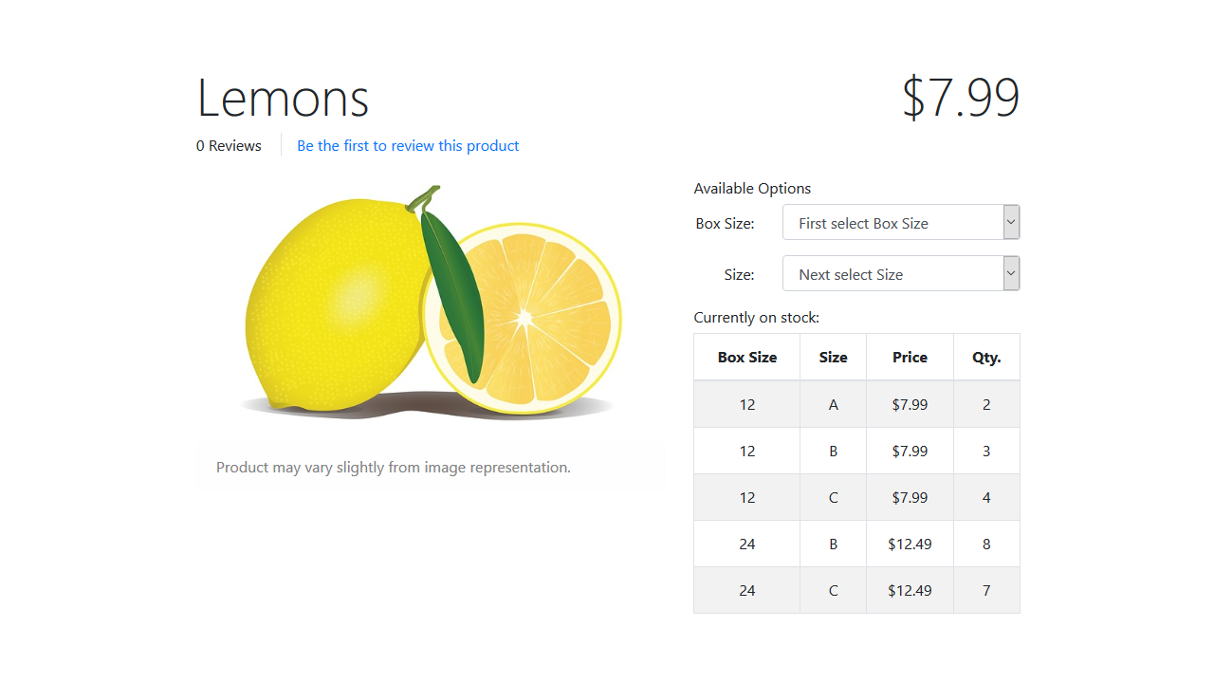Viewport: 1214px width, 683px height.
Task: Open the Box Size dropdown
Action: point(901,223)
